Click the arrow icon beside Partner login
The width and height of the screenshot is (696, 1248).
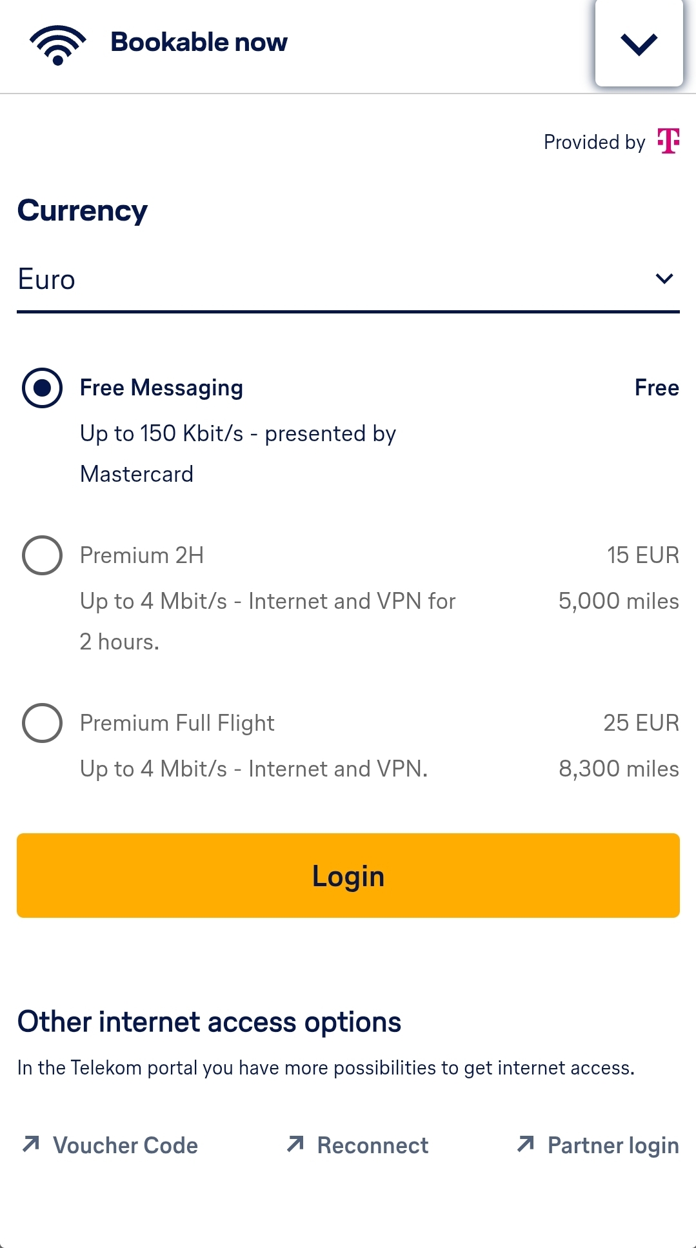coord(526,1144)
